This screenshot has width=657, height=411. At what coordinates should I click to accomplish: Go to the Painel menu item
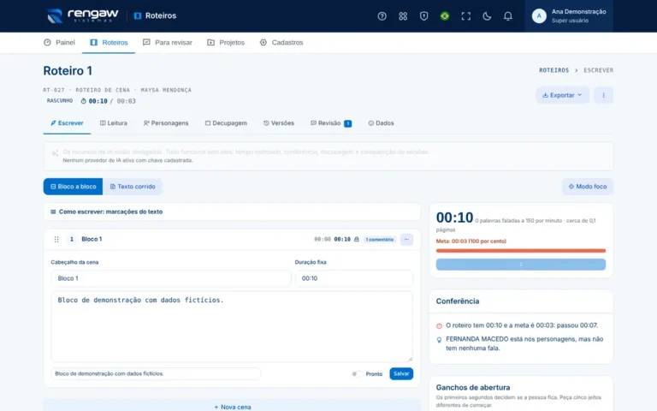coord(59,42)
